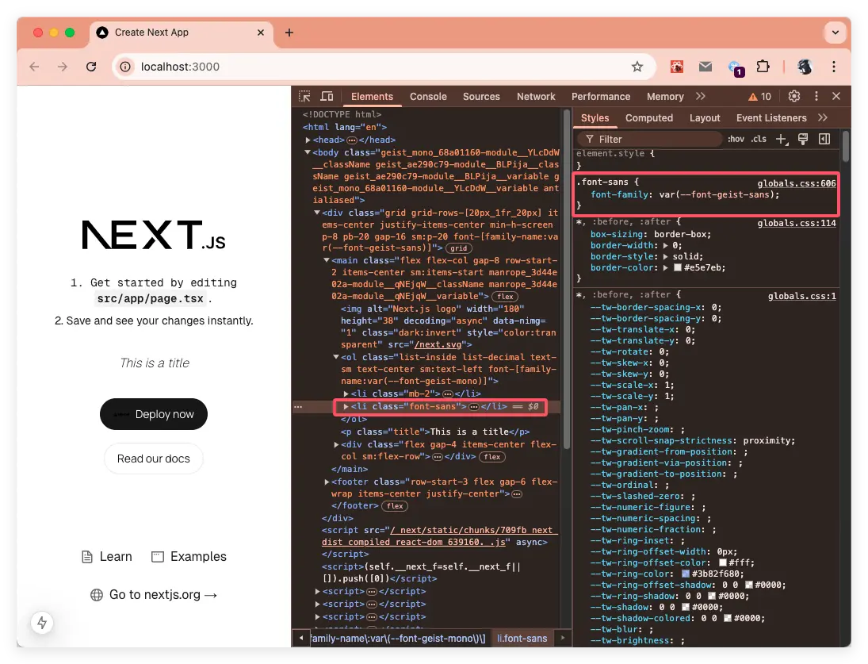Open a new browser tab

pos(289,33)
